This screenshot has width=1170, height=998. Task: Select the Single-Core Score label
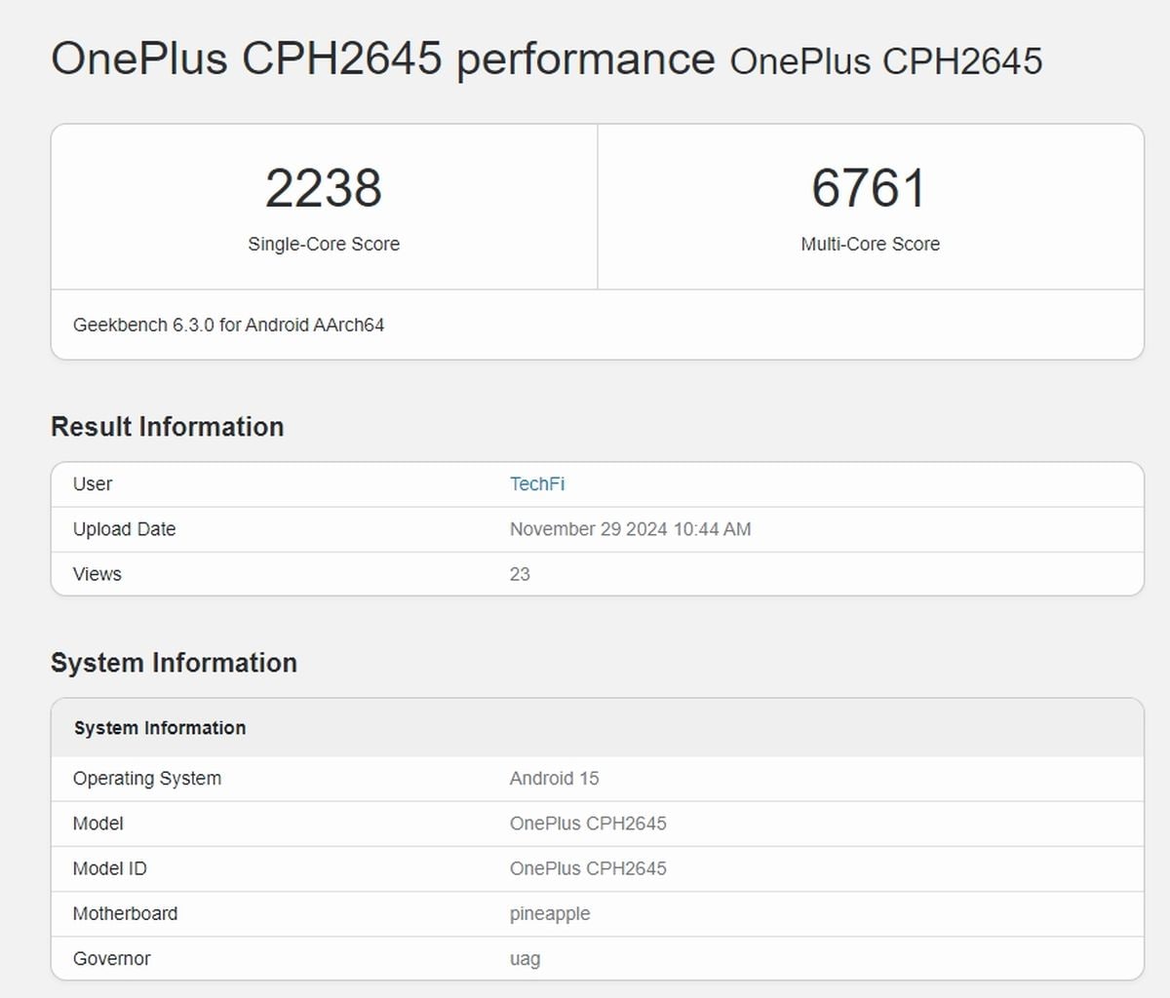(x=324, y=245)
